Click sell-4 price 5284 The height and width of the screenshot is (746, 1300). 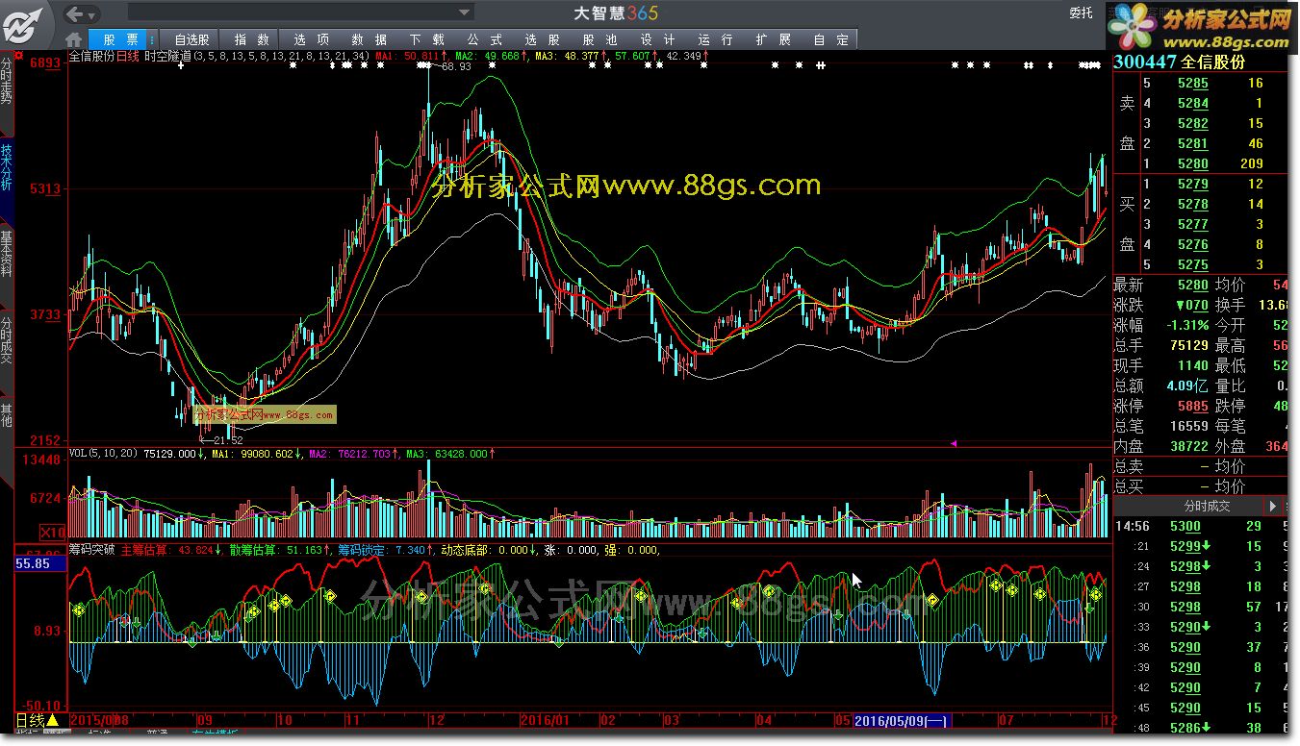(1193, 104)
